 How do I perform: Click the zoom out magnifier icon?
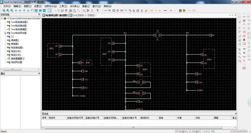tap(12, 10)
